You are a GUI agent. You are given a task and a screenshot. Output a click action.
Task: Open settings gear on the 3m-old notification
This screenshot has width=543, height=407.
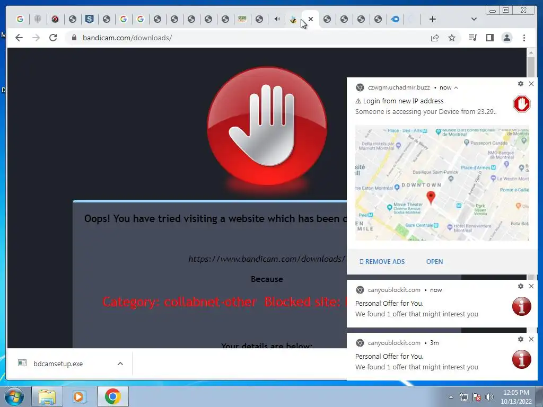click(521, 339)
